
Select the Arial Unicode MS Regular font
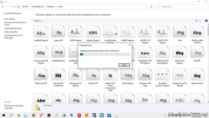click(x=41, y=55)
